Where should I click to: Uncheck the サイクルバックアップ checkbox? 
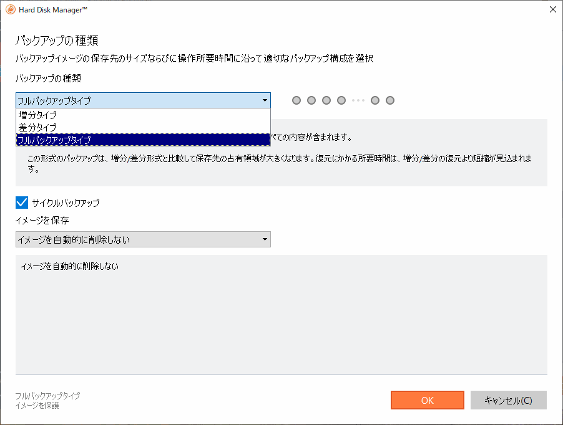pos(21,202)
